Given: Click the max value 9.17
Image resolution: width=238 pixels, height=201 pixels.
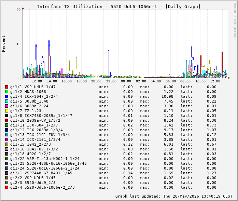Looking at the screenshot, I should (168, 130).
